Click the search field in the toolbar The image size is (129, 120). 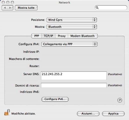point(111,8)
